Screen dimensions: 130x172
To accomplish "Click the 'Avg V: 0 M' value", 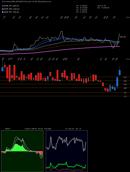I will coord(101,5).
